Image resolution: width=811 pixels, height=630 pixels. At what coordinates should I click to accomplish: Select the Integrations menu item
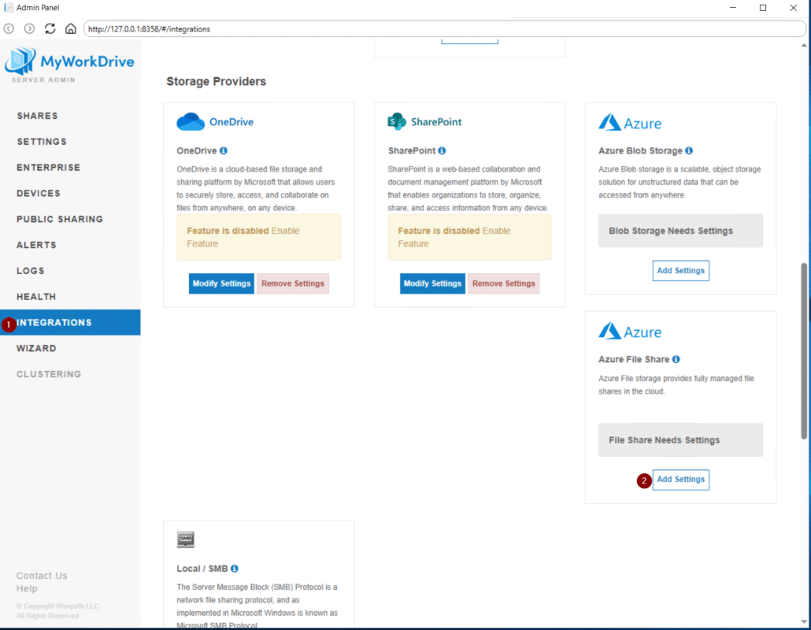(x=70, y=322)
